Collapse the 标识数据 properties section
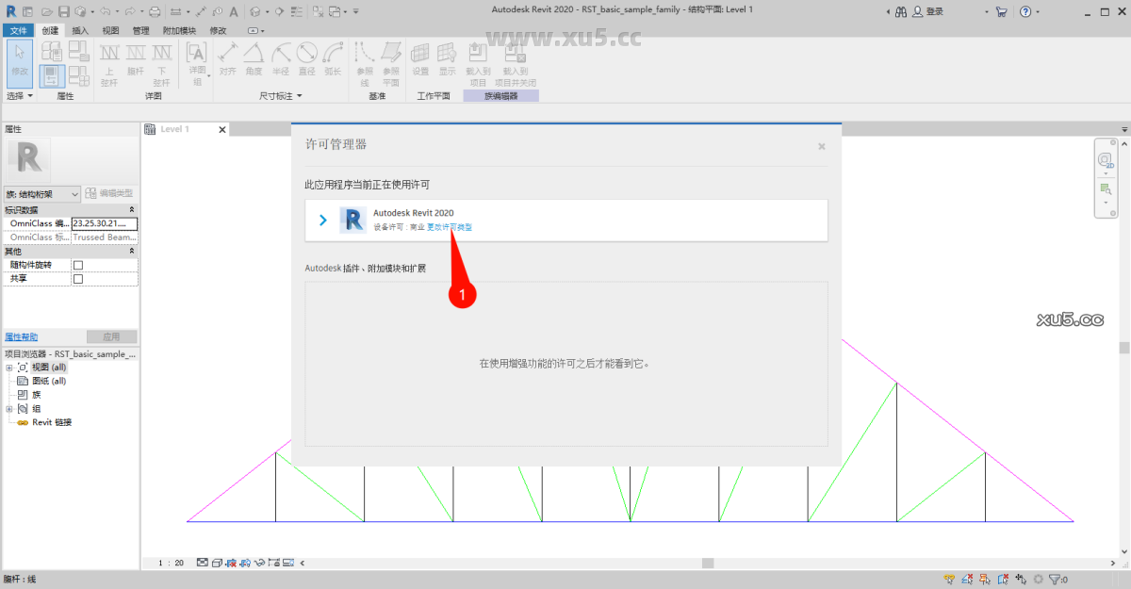 [131, 208]
